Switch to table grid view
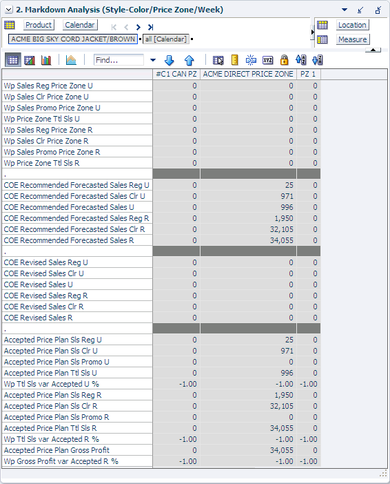This screenshot has height=484, width=390. tap(12, 60)
